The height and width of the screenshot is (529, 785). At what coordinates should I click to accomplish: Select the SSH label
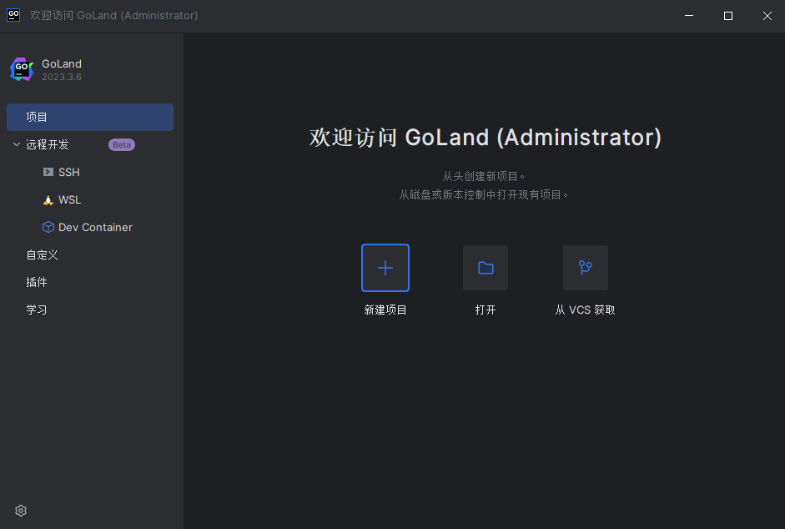[69, 173]
